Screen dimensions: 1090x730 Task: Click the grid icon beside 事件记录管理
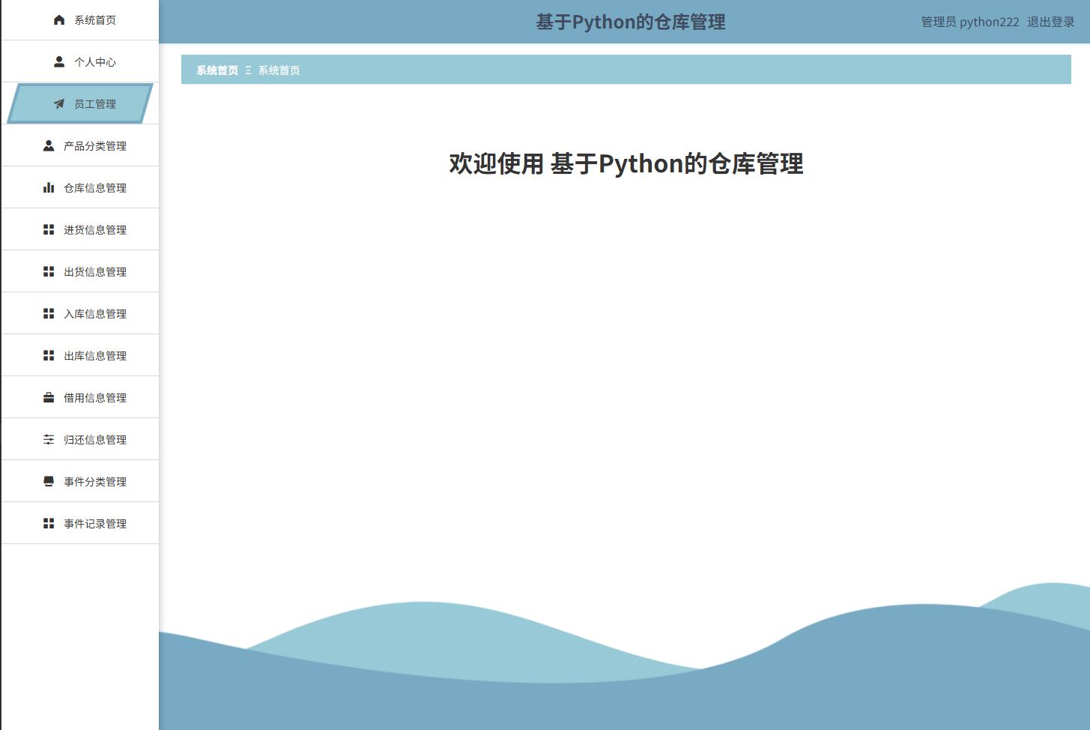pyautogui.click(x=49, y=524)
